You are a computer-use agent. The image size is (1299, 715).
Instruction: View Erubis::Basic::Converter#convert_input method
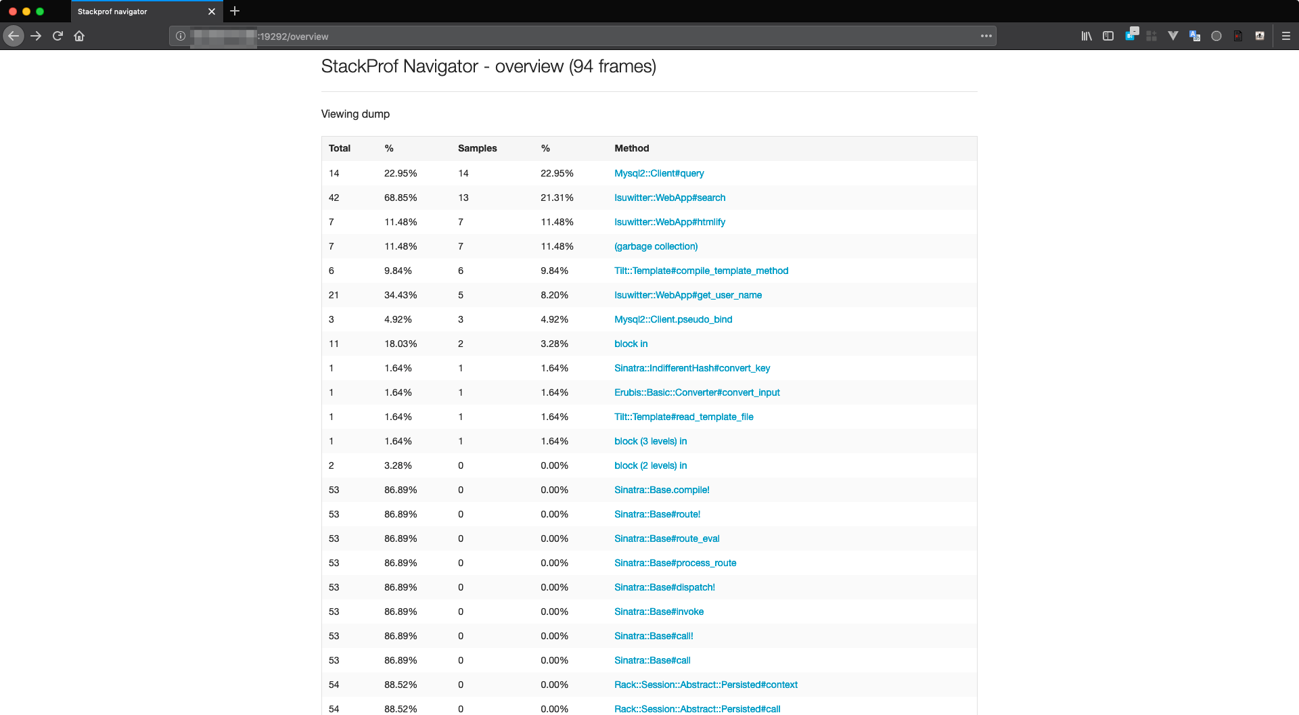(x=697, y=392)
